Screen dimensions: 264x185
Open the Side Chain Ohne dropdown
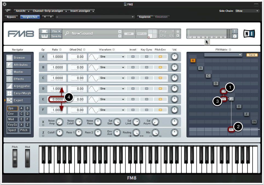(x=247, y=11)
